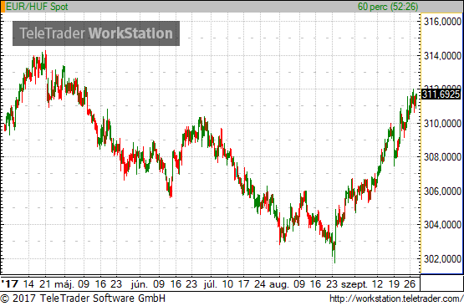Click the 304,0000 price axis label
Viewport: 464px width, 306px height.
(x=442, y=225)
